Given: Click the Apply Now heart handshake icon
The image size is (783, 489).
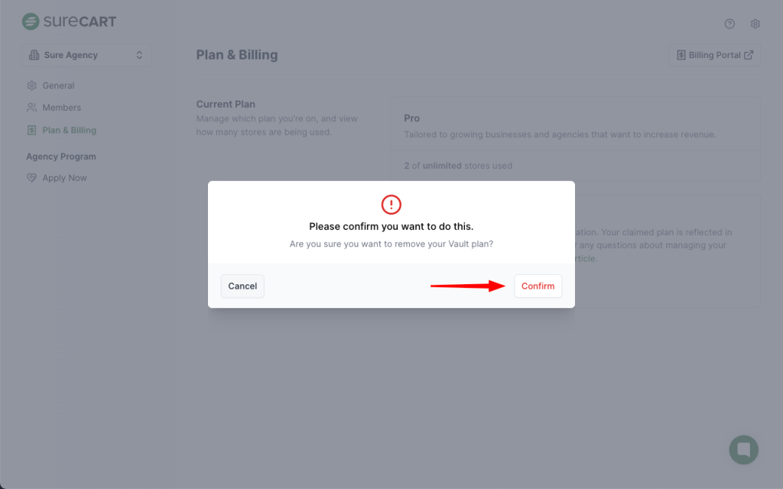Looking at the screenshot, I should click(x=31, y=178).
